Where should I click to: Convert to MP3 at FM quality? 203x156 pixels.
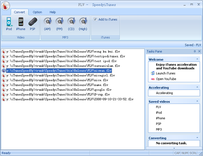coord(59,24)
